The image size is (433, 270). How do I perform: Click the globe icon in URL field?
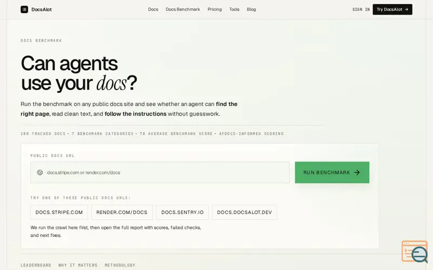[x=40, y=172]
